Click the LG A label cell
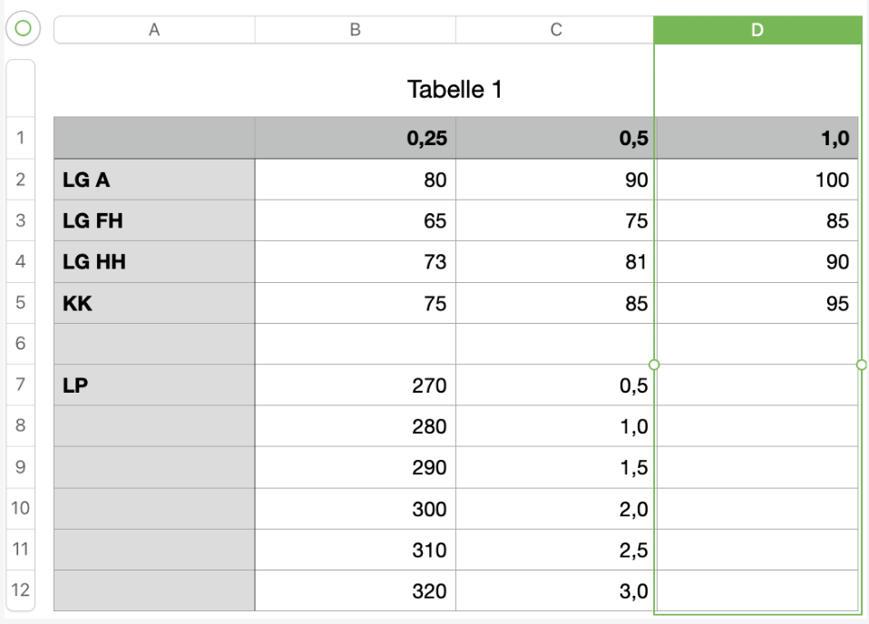The width and height of the screenshot is (869, 624). tap(154, 180)
